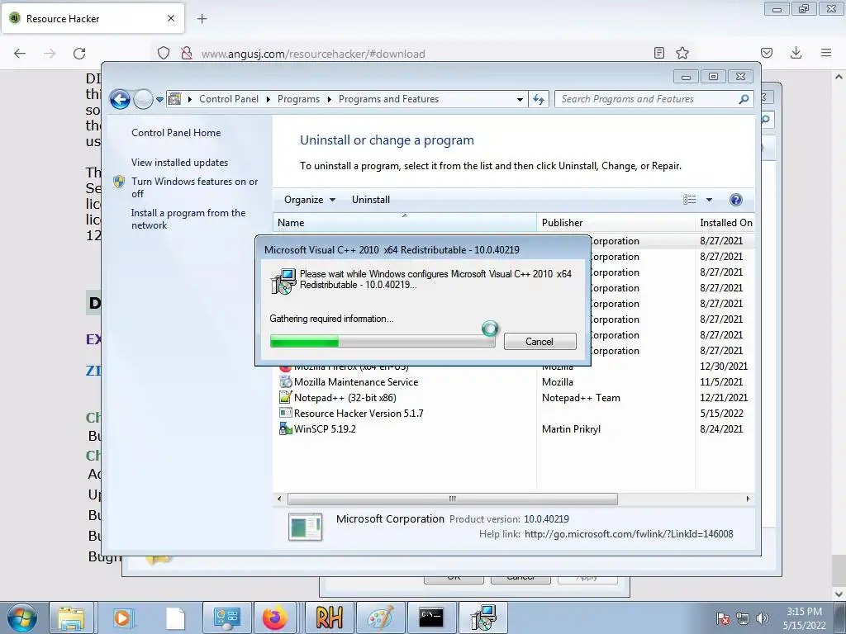Click Firefox address bar URL
846x634 pixels.
pyautogui.click(x=313, y=54)
